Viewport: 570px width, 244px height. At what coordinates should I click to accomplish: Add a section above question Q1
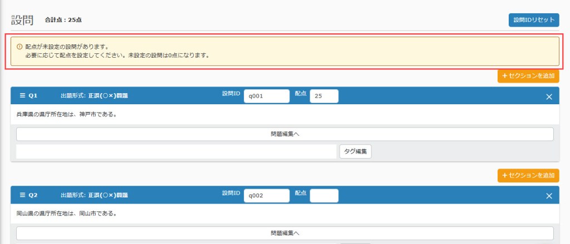528,76
